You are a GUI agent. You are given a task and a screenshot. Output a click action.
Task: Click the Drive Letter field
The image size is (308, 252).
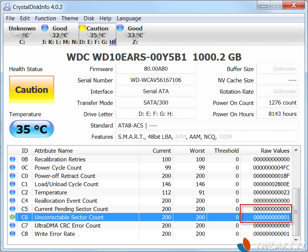click(x=156, y=114)
